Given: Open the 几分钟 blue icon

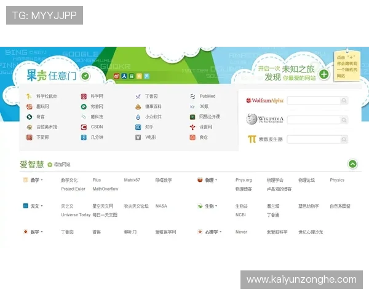Looking at the screenshot, I should pos(84,138).
